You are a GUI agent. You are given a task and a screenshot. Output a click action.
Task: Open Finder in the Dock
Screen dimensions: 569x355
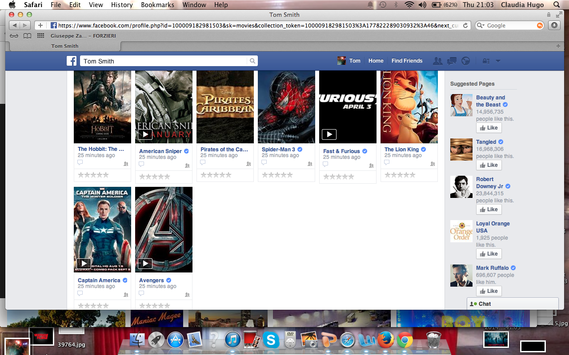[x=136, y=341]
